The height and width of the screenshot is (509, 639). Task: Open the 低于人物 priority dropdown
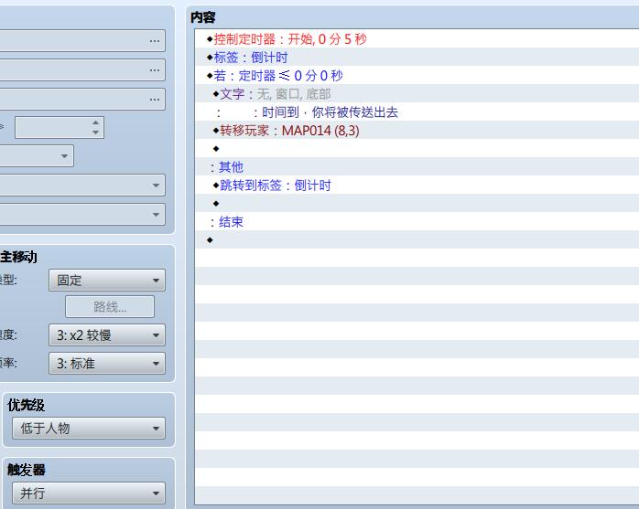(x=89, y=428)
